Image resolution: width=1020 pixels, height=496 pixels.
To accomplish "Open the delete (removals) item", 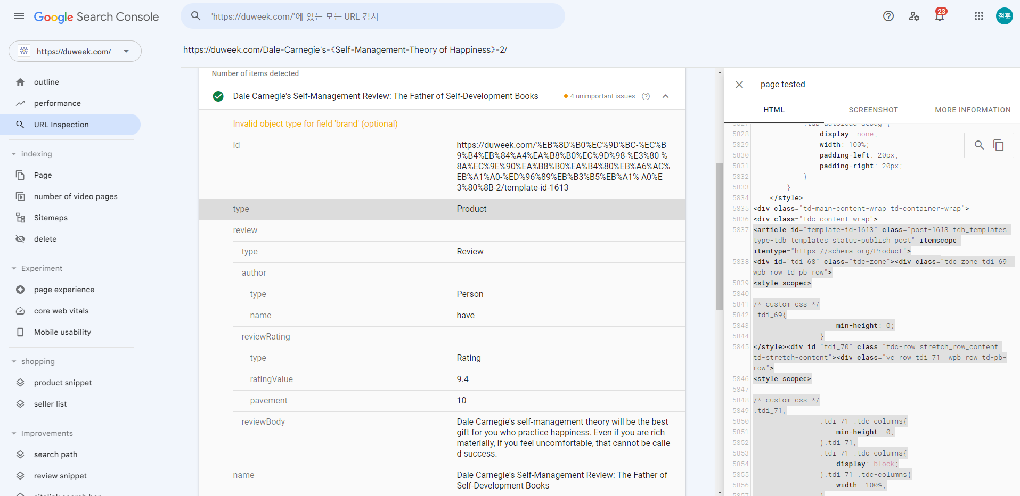I will point(70,239).
